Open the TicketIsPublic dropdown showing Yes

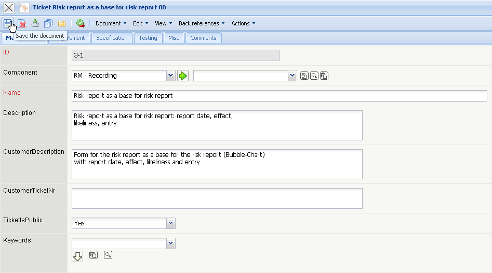[x=170, y=223]
